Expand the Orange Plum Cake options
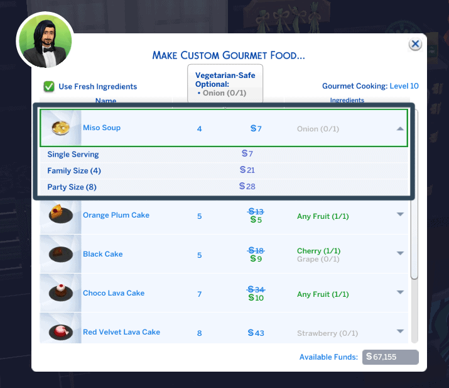 coord(400,215)
